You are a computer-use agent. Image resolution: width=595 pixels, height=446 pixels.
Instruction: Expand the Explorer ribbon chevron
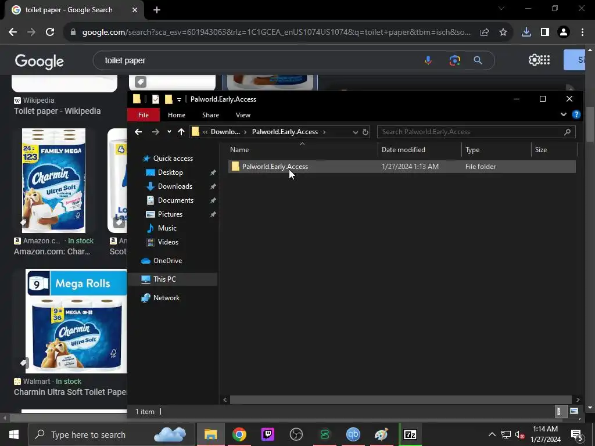click(x=564, y=114)
